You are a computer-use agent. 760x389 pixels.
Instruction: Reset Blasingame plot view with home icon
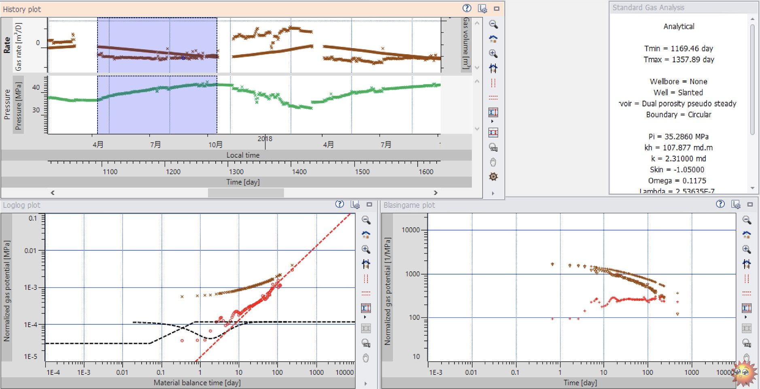click(747, 235)
